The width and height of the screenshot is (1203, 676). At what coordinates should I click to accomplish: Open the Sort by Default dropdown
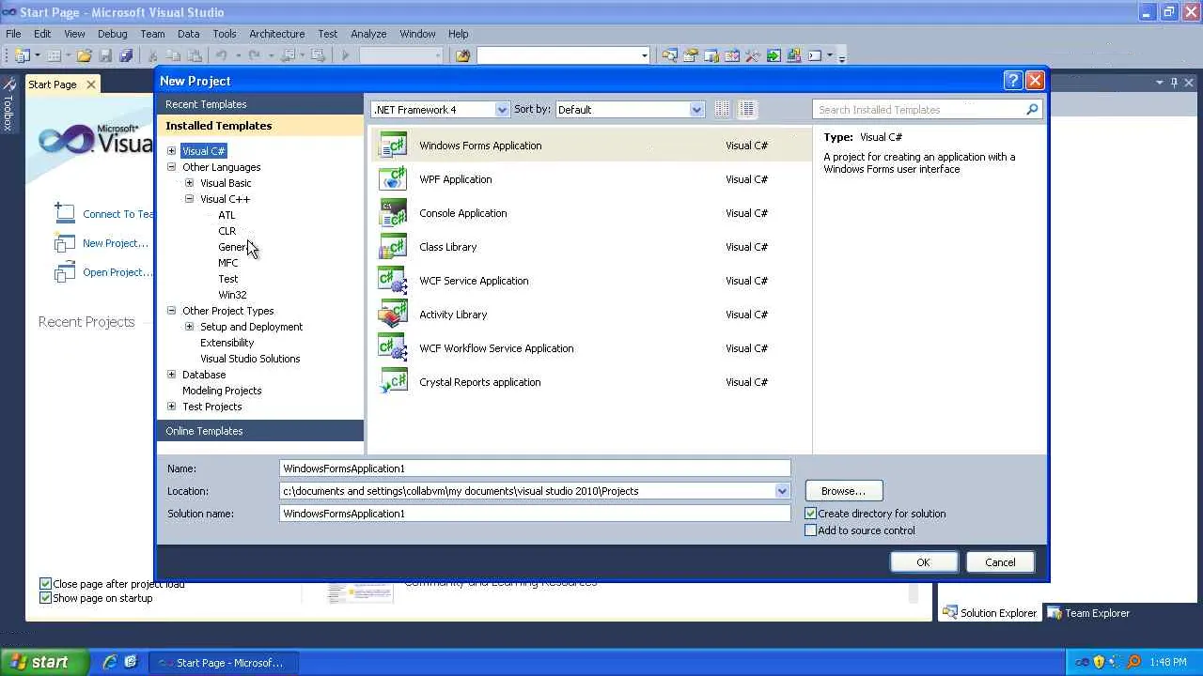coord(630,110)
